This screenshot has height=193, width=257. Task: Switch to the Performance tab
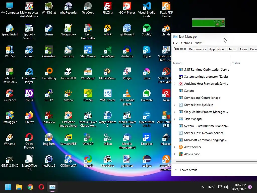click(198, 49)
